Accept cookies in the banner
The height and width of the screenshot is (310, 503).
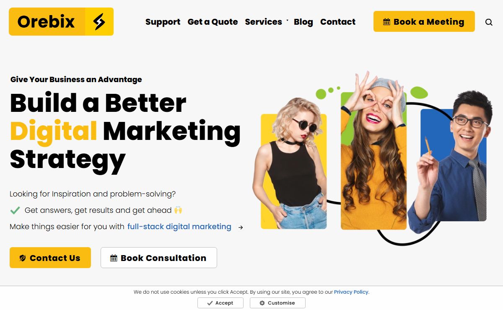(220, 303)
